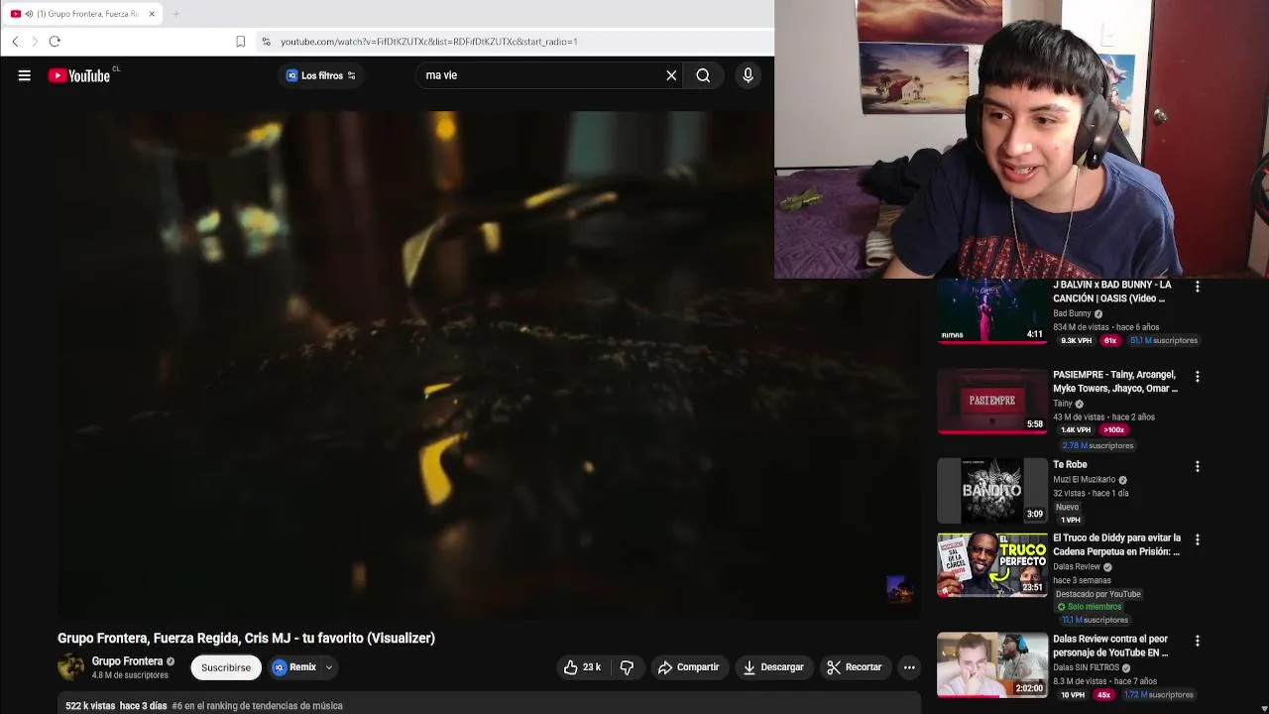Image resolution: width=1269 pixels, height=714 pixels.
Task: Click the '834 M de vistas' text
Action: point(1081,327)
